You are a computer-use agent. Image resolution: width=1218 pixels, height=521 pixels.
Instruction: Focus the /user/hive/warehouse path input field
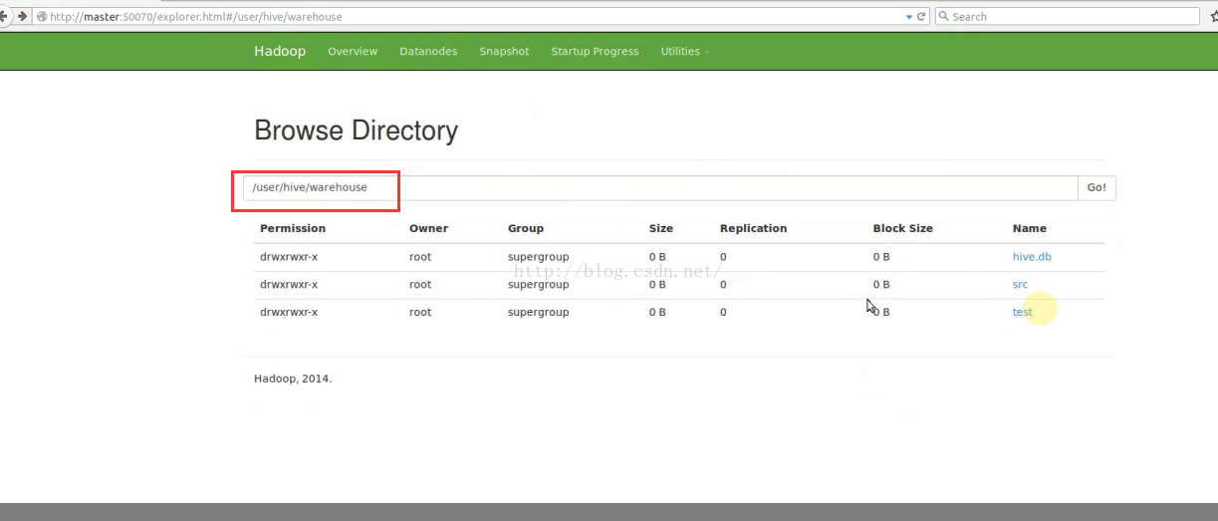click(x=660, y=187)
